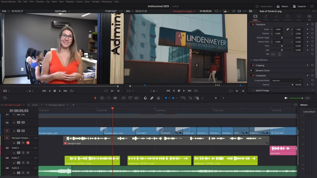This screenshot has height=178, width=317.
Task: Open the flag color dropdown arrow
Action: pyautogui.click(x=169, y=98)
